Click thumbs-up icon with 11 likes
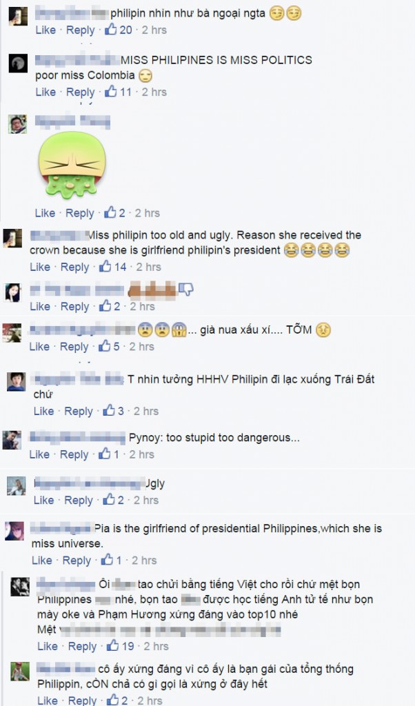This screenshot has width=415, height=706. point(111,92)
